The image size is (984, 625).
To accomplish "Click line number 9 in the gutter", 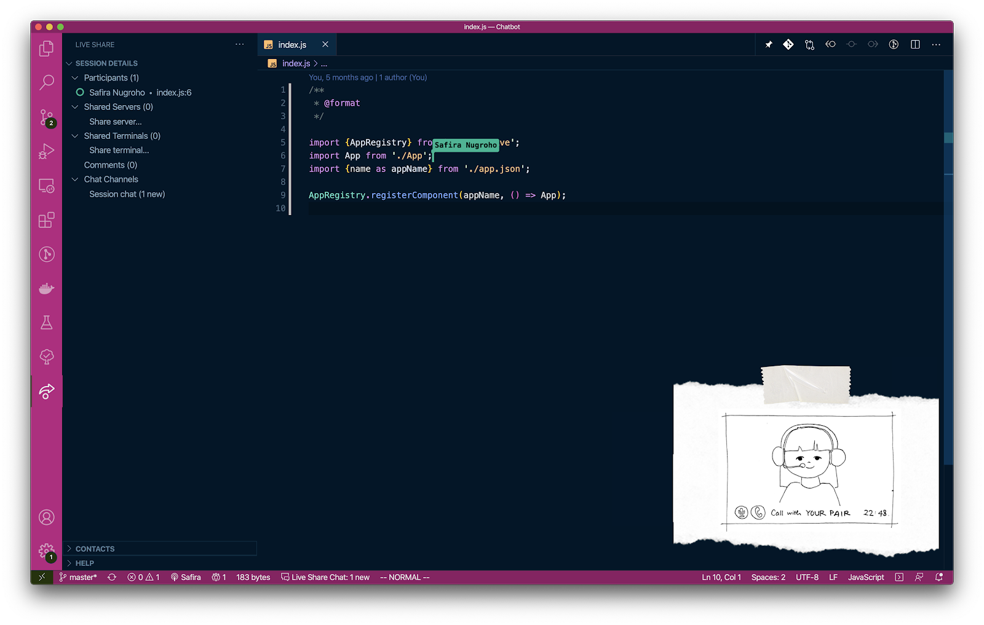I will click(x=283, y=195).
